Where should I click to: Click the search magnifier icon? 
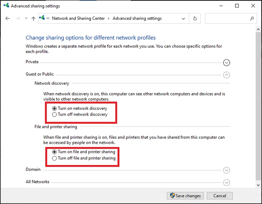click(252, 18)
